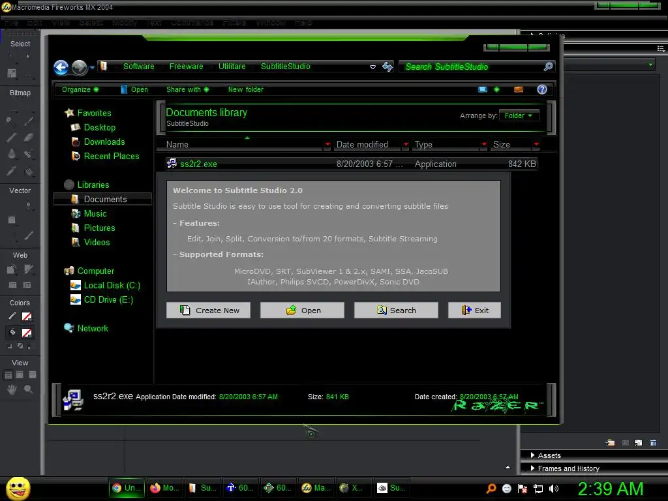The image size is (668, 501).
Task: Select the Rectangle vector tool
Action: click(12, 220)
